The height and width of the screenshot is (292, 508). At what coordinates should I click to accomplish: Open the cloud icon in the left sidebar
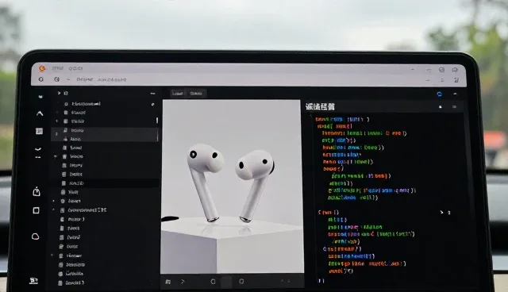36,236
